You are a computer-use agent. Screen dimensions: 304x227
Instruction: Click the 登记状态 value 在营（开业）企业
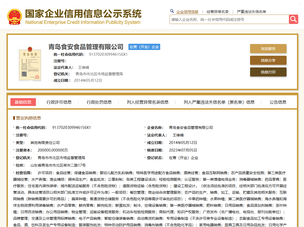pyautogui.click(x=183, y=158)
